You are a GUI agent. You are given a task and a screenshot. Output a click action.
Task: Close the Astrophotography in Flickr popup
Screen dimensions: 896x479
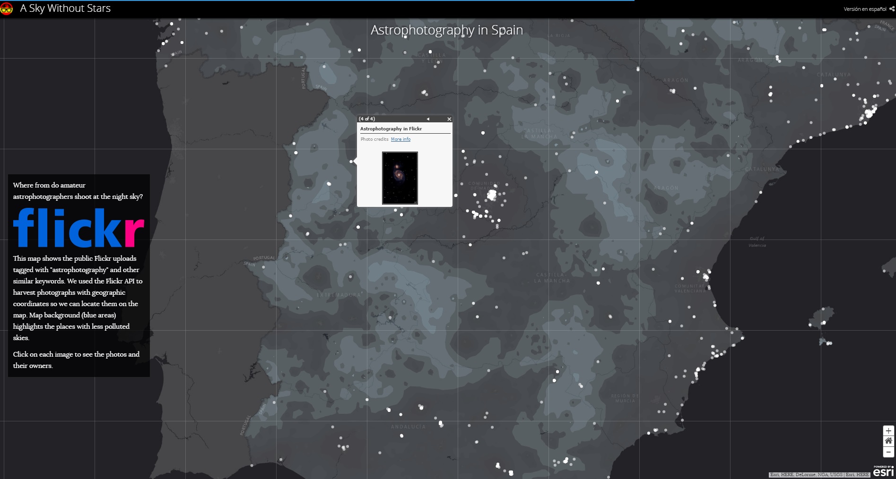coord(449,119)
